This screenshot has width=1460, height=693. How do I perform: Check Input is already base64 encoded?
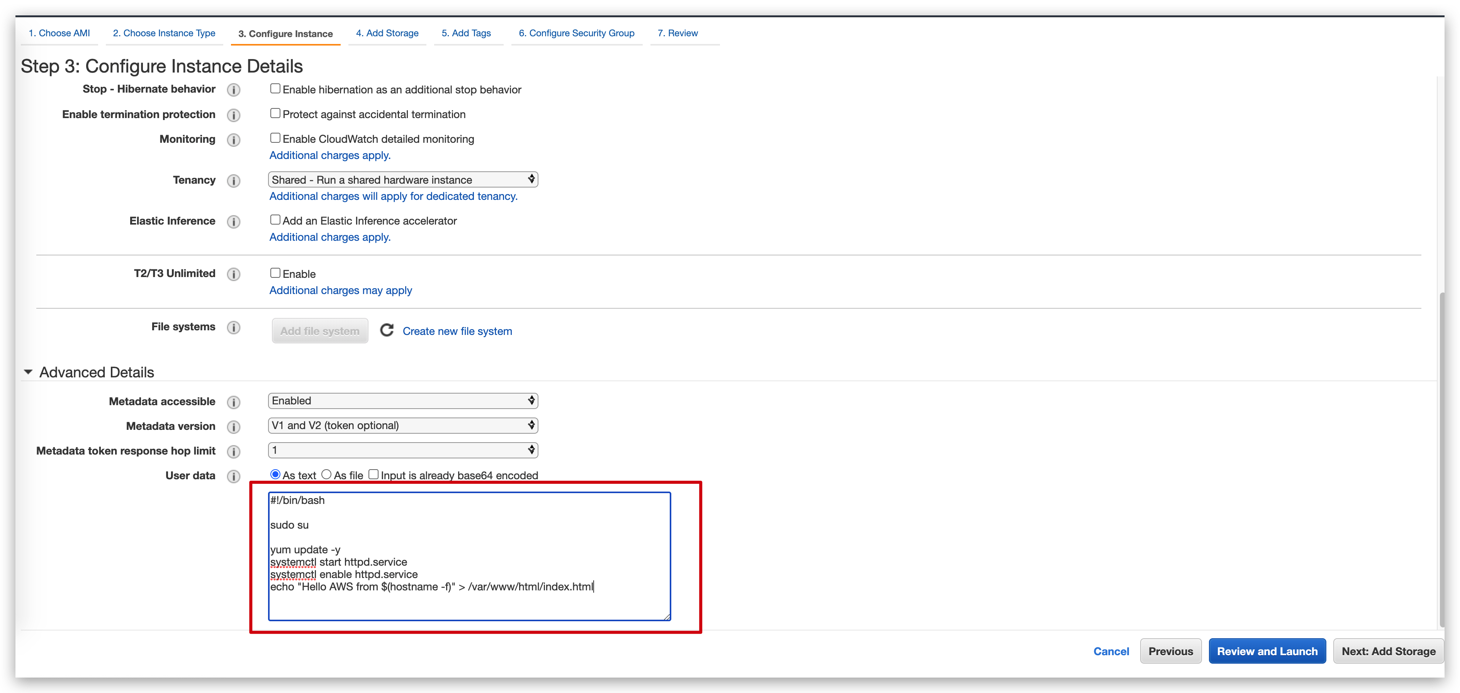tap(373, 475)
